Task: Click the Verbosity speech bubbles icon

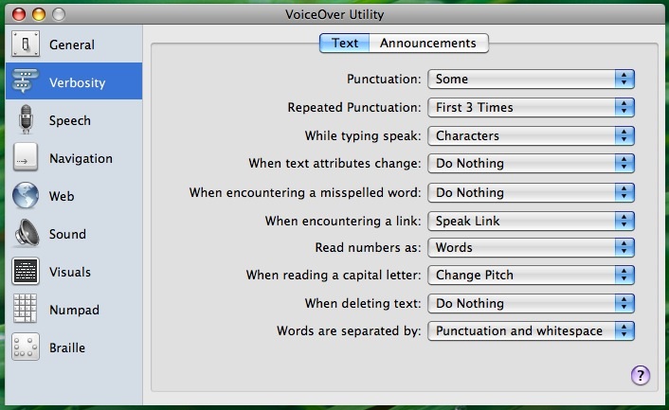Action: coord(26,81)
